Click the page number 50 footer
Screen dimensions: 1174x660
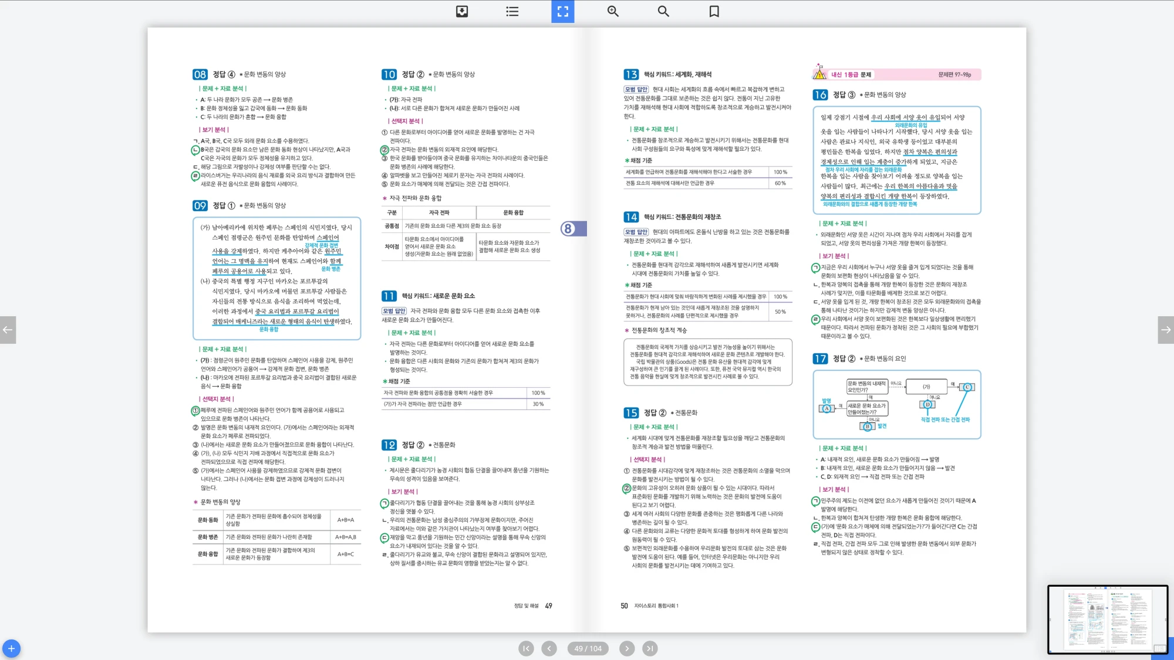pyautogui.click(x=624, y=606)
